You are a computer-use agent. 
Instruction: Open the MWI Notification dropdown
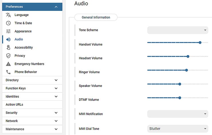177,114
